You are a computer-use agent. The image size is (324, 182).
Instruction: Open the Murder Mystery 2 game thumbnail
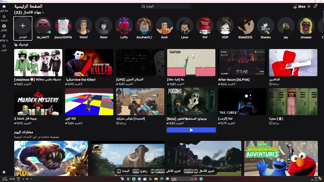coord(38,102)
